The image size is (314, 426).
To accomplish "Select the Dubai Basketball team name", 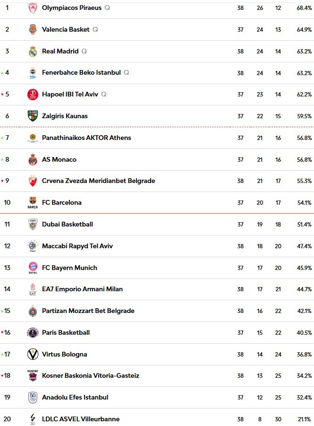I will pyautogui.click(x=68, y=224).
